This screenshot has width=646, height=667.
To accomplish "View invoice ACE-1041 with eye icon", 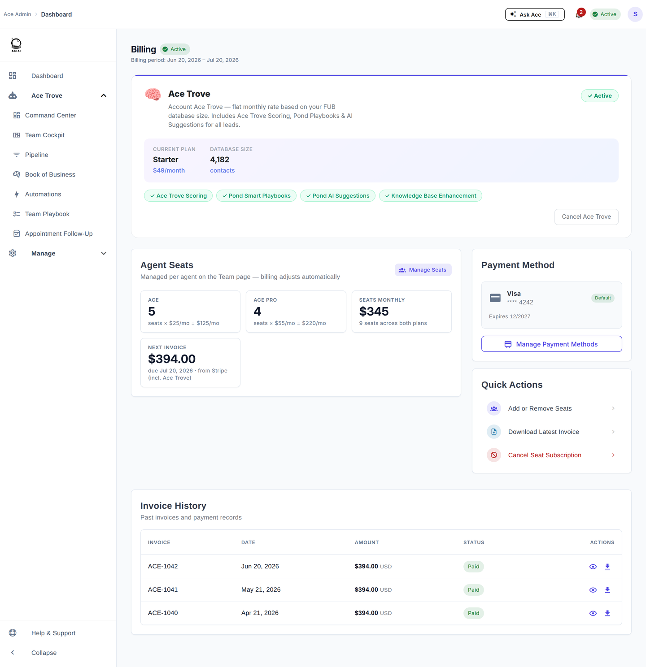I will (x=593, y=590).
